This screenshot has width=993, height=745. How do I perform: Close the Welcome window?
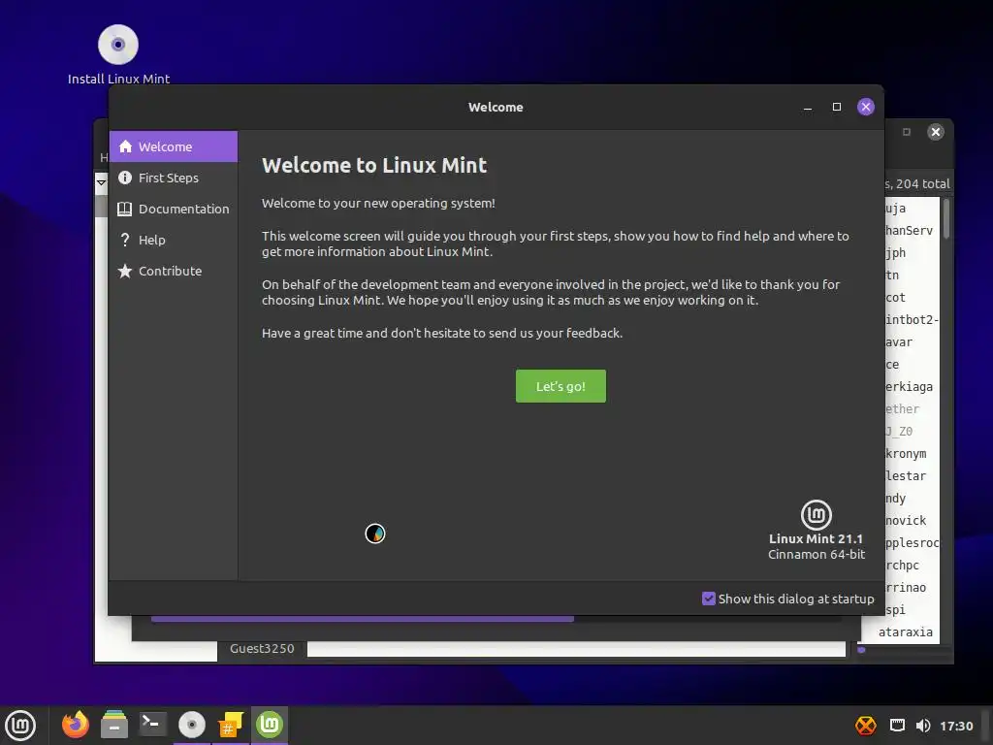(x=866, y=107)
